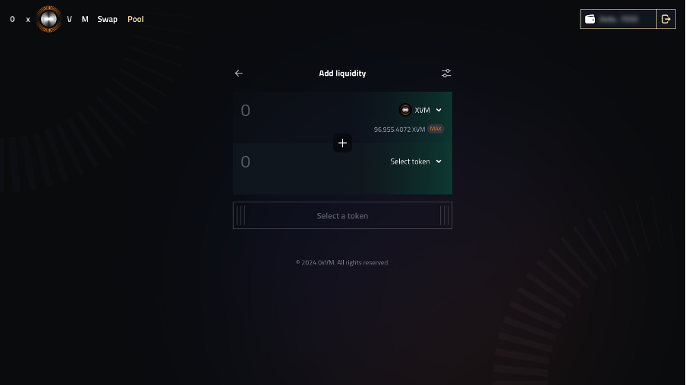
Task: Click the Select a token button
Action: pyautogui.click(x=342, y=215)
